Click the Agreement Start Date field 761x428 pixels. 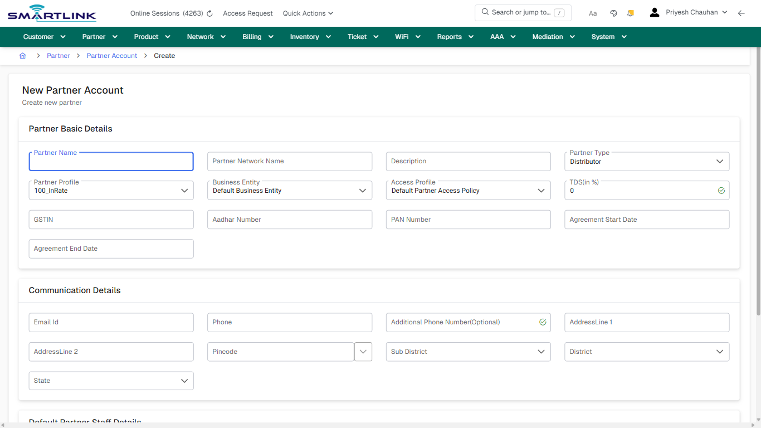pyautogui.click(x=646, y=219)
